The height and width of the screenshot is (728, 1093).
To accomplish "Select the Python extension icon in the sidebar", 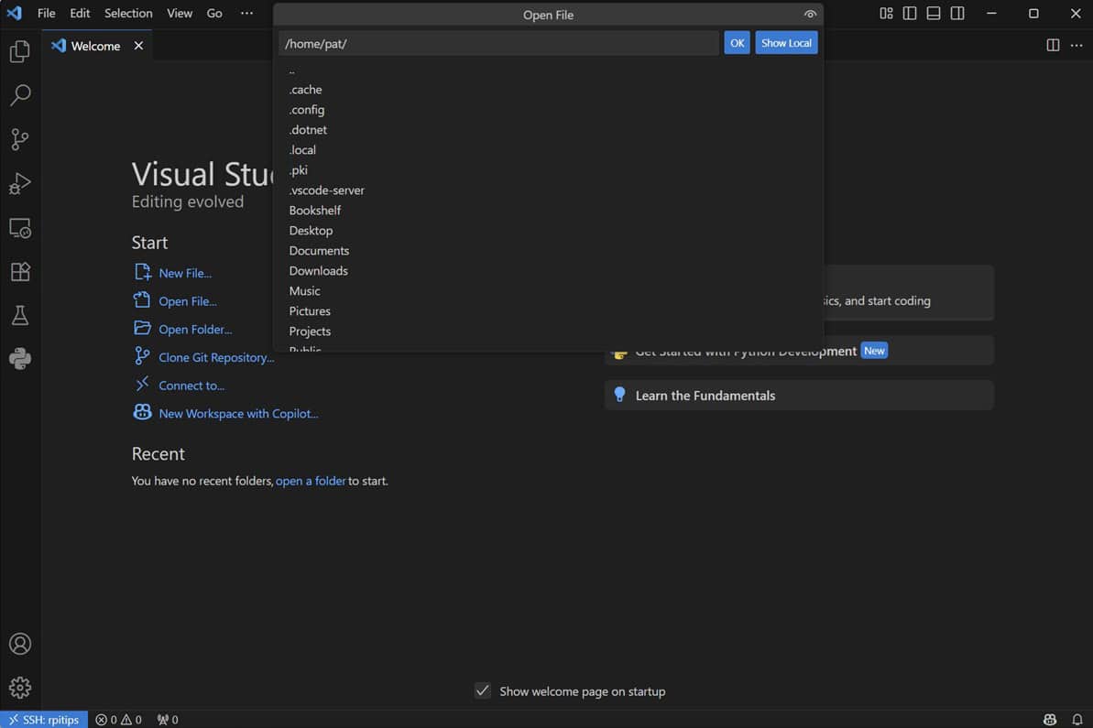I will coord(20,359).
